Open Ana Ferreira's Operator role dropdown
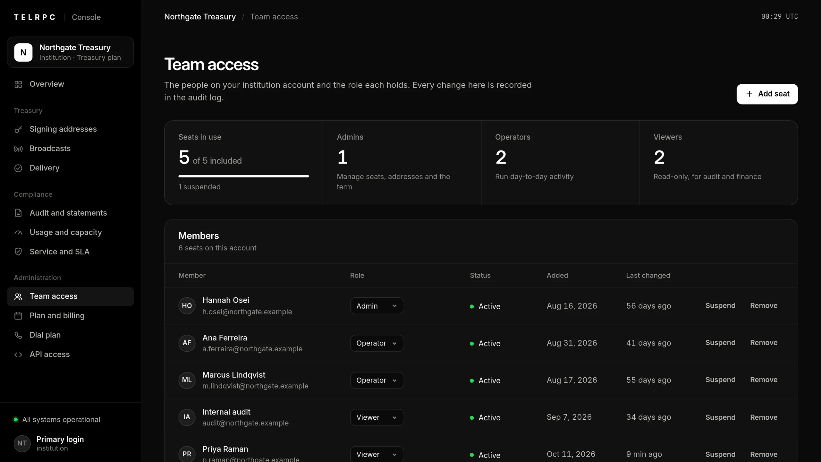This screenshot has height=462, width=821. 377,343
